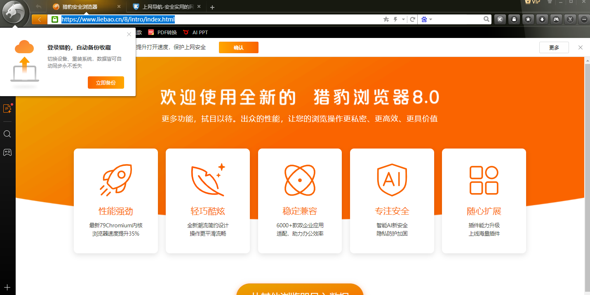Click the skin shirt icon in title bar
This screenshot has width=590, height=295.
click(x=550, y=2)
